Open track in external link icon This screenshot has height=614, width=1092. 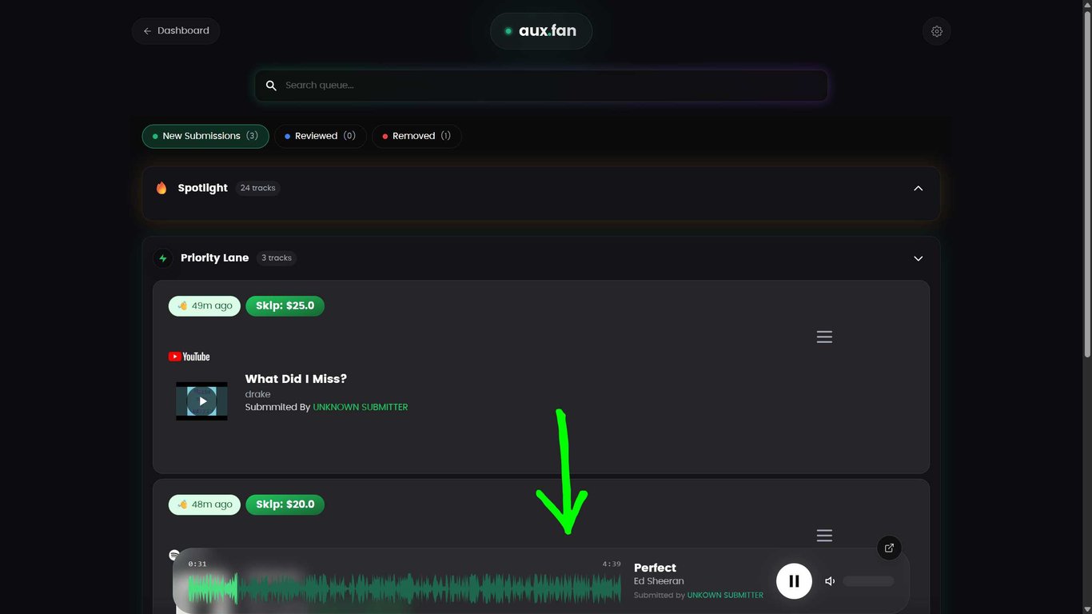click(889, 548)
